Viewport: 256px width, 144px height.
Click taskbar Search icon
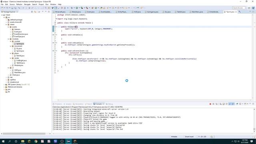10,141
